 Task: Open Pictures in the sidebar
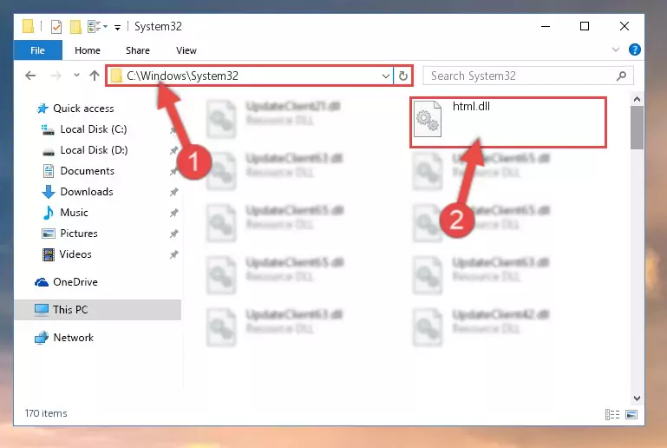click(x=79, y=234)
